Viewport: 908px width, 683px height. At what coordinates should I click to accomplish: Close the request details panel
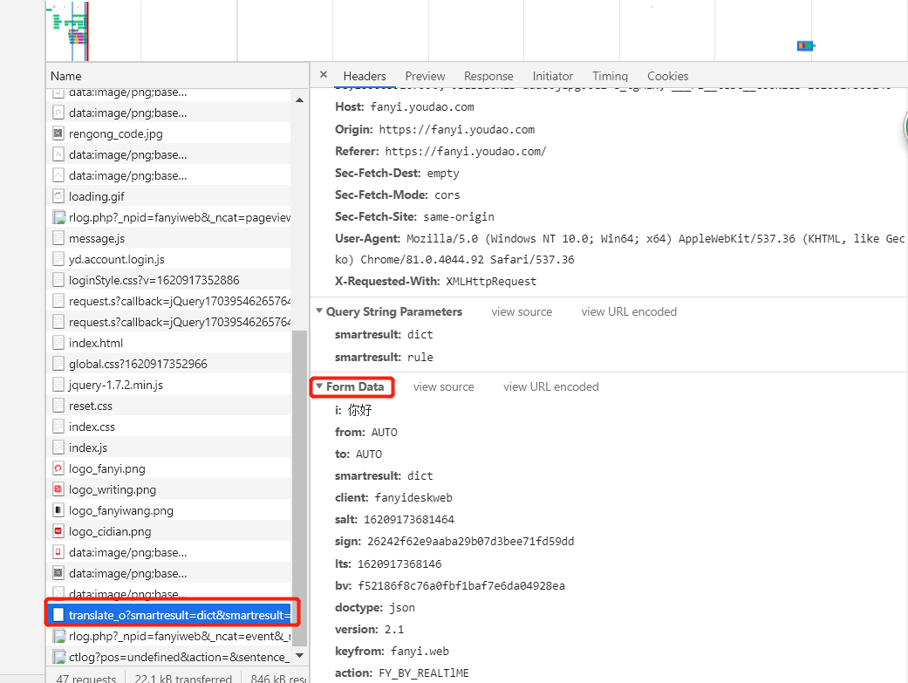pyautogui.click(x=324, y=75)
